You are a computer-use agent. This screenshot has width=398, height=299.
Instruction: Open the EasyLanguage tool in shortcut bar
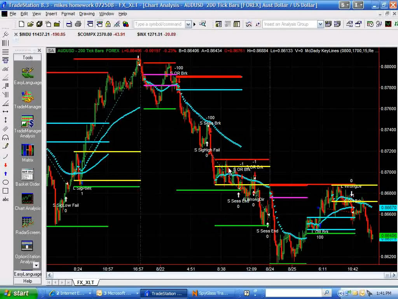click(x=28, y=76)
